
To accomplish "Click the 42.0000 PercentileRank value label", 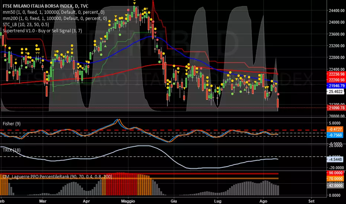I will (x=335, y=185).
